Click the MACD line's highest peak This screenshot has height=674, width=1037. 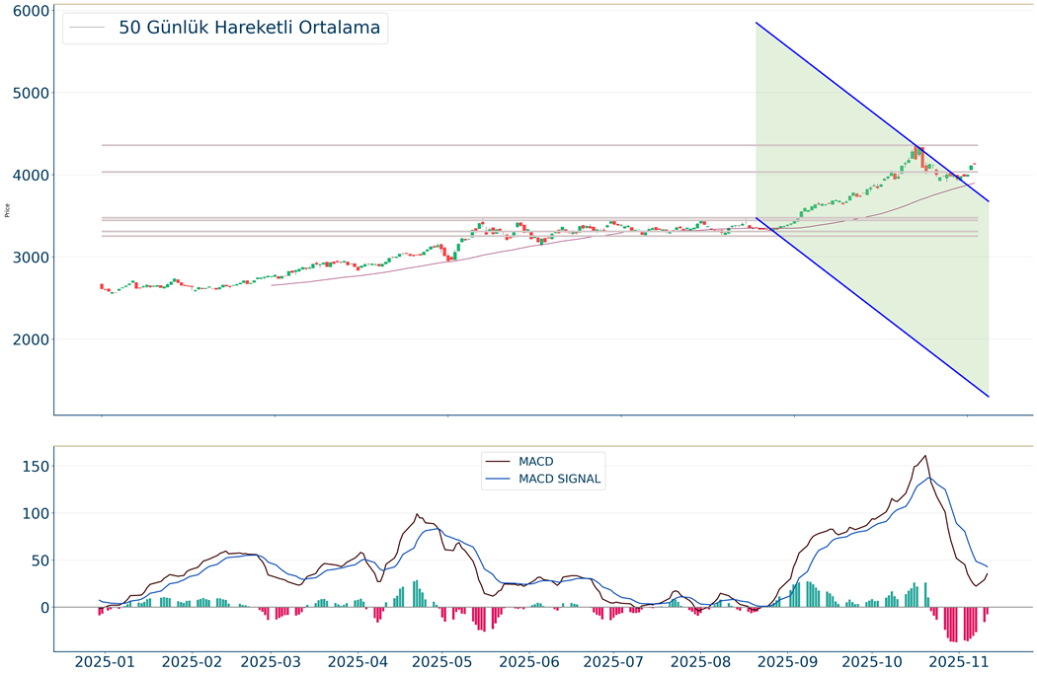[x=924, y=456]
